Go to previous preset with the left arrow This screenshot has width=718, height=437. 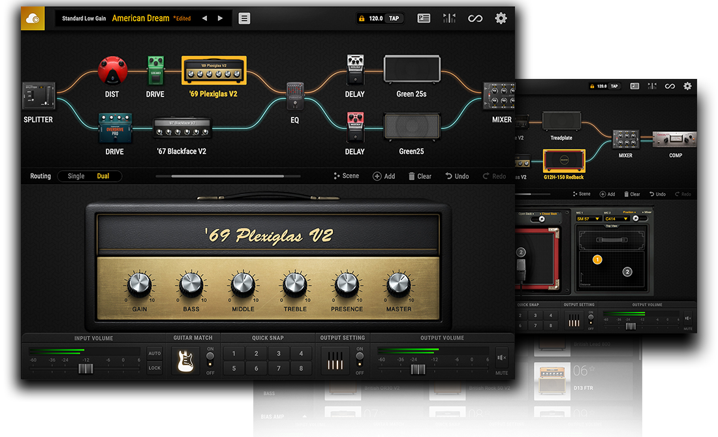[x=205, y=18]
